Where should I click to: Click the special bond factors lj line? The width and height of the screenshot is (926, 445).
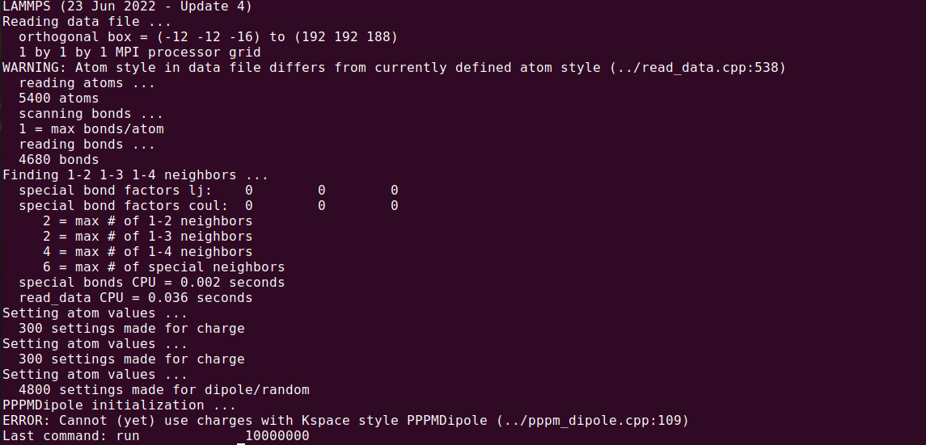coord(208,191)
